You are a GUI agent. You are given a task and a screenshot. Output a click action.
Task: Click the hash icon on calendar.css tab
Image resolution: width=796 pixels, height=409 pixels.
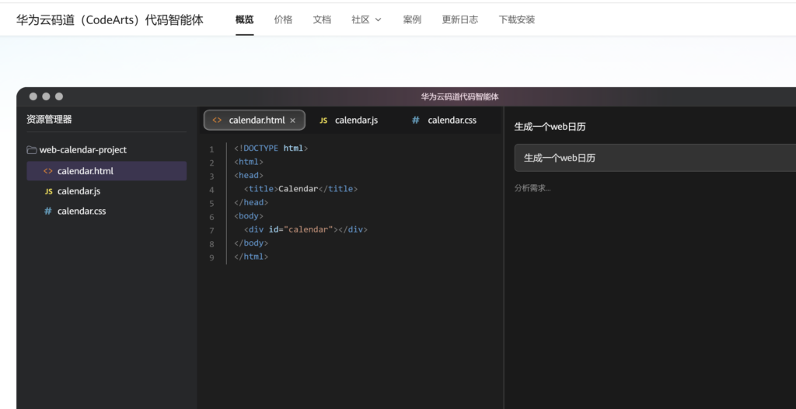(x=415, y=120)
